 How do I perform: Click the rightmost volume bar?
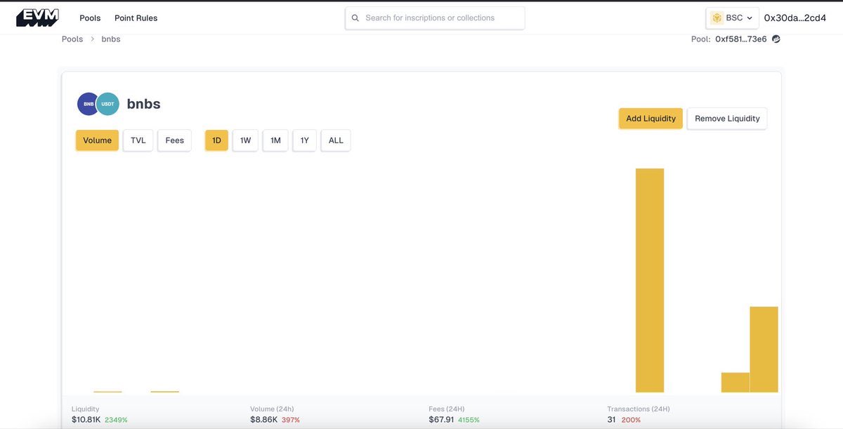(764, 350)
